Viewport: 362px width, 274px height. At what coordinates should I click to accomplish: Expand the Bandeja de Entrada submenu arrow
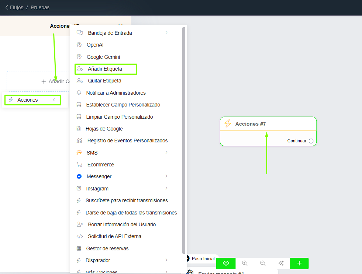pos(166,33)
